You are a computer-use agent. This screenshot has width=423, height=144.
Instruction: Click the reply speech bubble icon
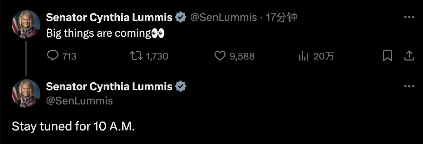[x=53, y=56]
